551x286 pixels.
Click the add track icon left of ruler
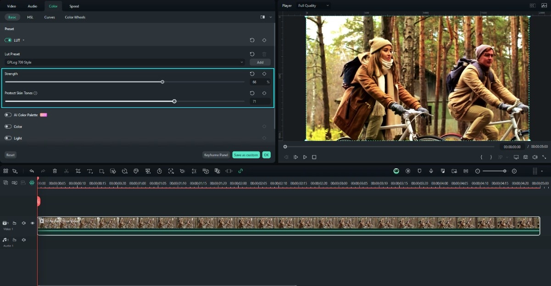point(6,183)
